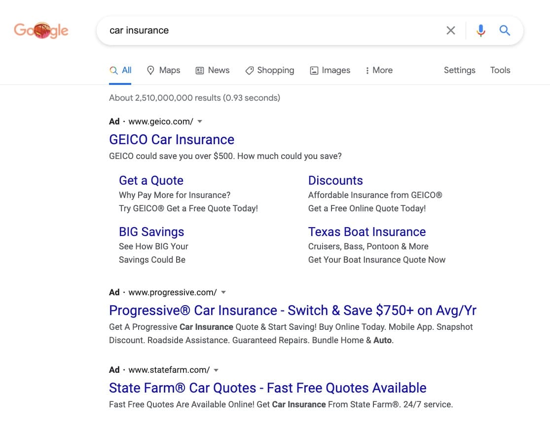Open the Texas Boat Insurance sitelink

pos(367,232)
